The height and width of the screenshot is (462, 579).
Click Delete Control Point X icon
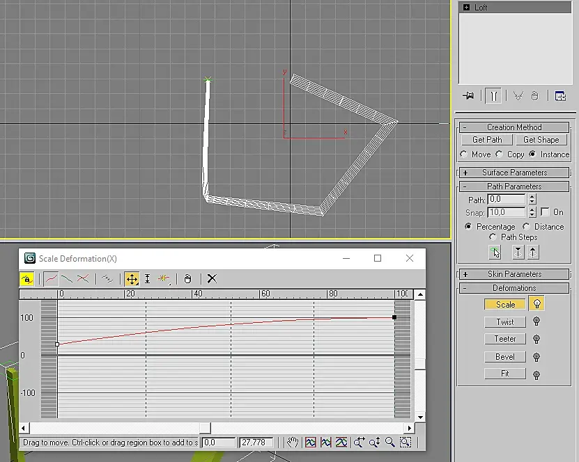click(x=212, y=279)
